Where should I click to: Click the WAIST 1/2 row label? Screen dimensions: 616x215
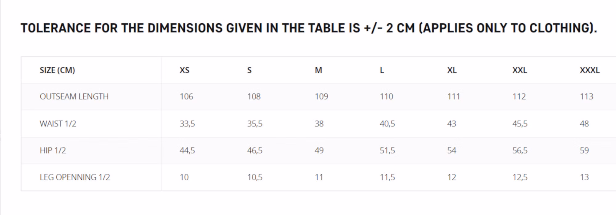58,124
